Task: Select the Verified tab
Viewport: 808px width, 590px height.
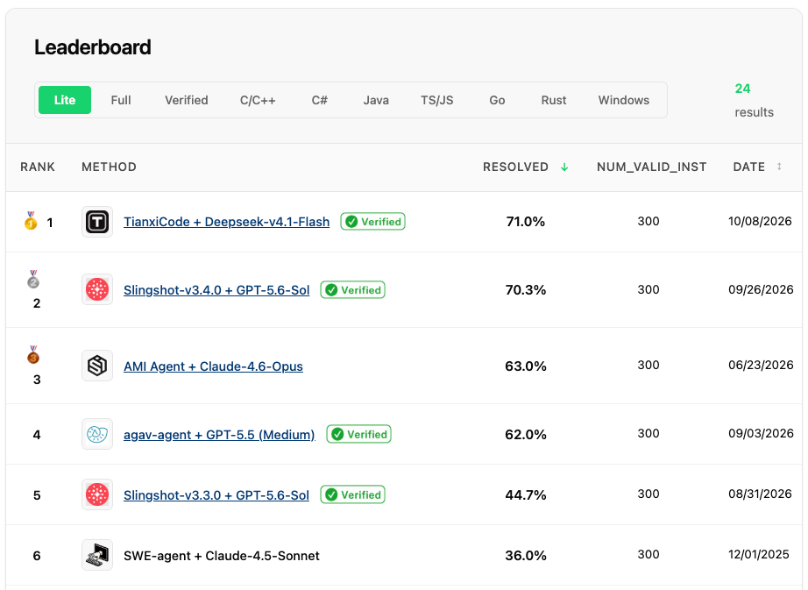Action: click(x=187, y=100)
